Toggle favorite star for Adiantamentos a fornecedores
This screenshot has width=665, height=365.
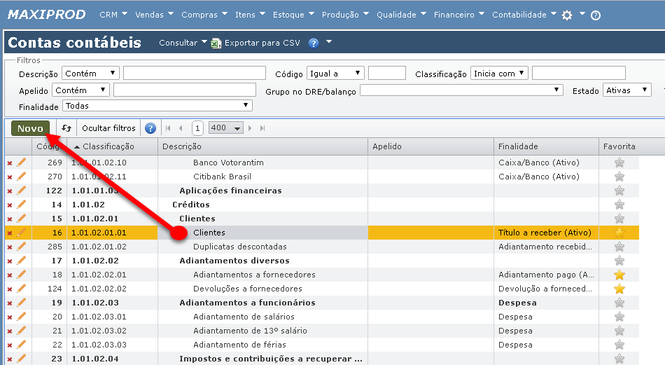click(x=619, y=275)
